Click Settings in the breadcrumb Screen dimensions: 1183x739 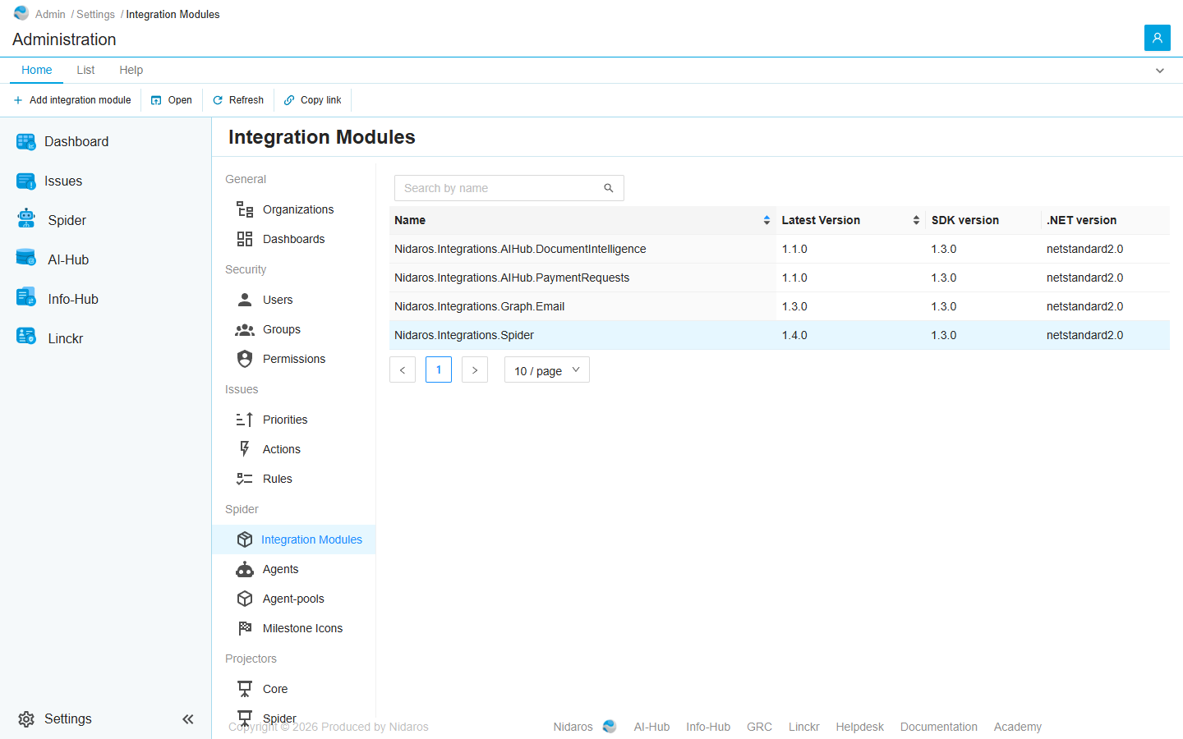click(96, 14)
